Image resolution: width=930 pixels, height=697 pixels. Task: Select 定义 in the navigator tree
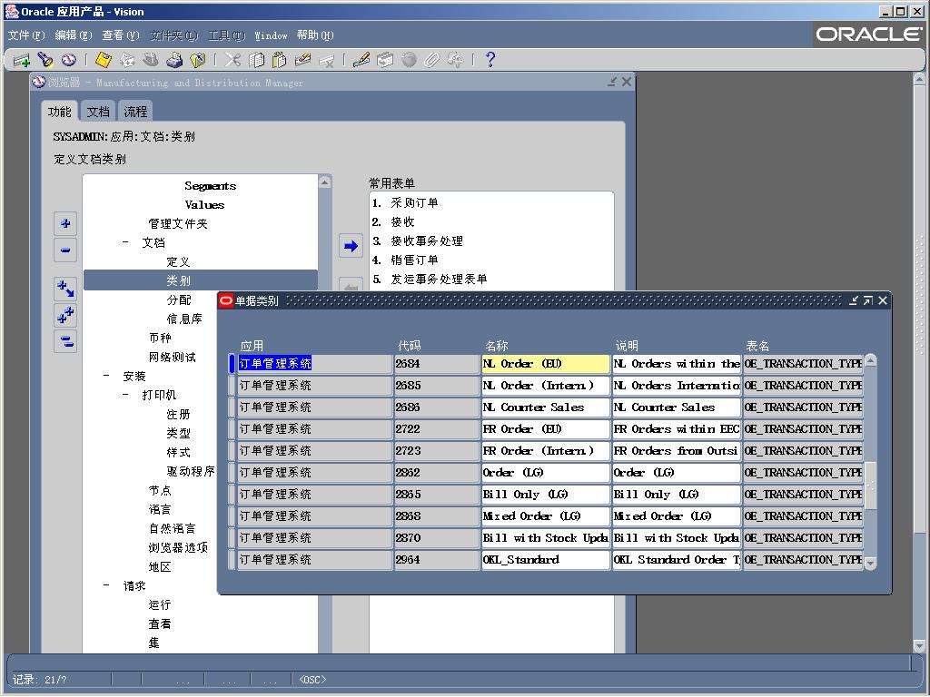(x=178, y=261)
